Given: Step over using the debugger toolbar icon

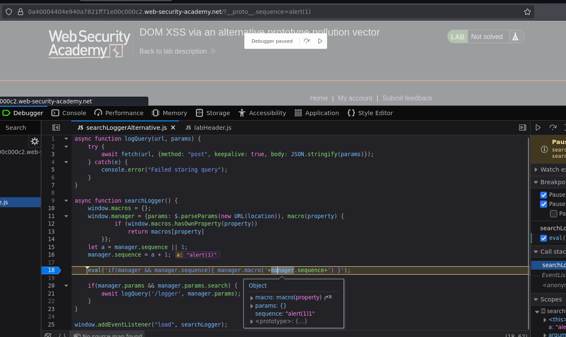Looking at the screenshot, I should pos(553,128).
